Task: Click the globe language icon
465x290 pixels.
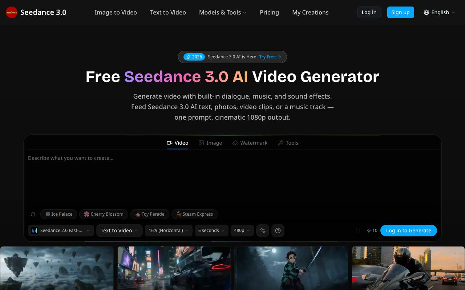Action: 426,12
